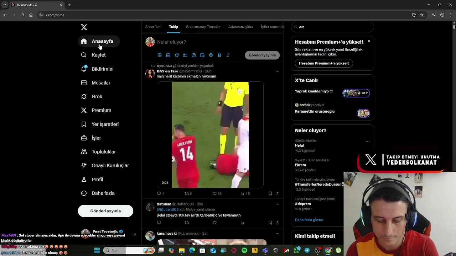Open Telegram from the taskbar
The height and width of the screenshot is (256, 456).
(307, 251)
